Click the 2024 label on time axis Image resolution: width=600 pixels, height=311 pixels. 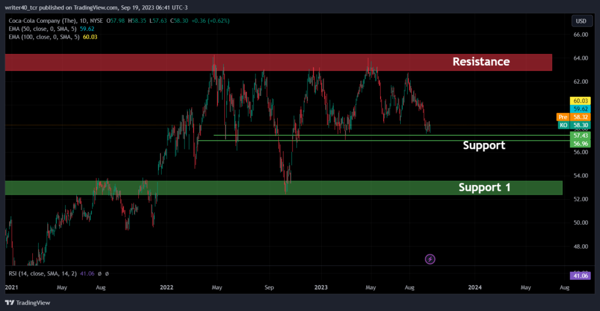pos(475,288)
